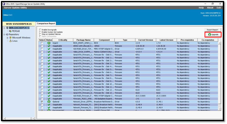Click the 21.40.1 latest version cell
The width and height of the screenshot is (227, 124).
(x=166, y=102)
